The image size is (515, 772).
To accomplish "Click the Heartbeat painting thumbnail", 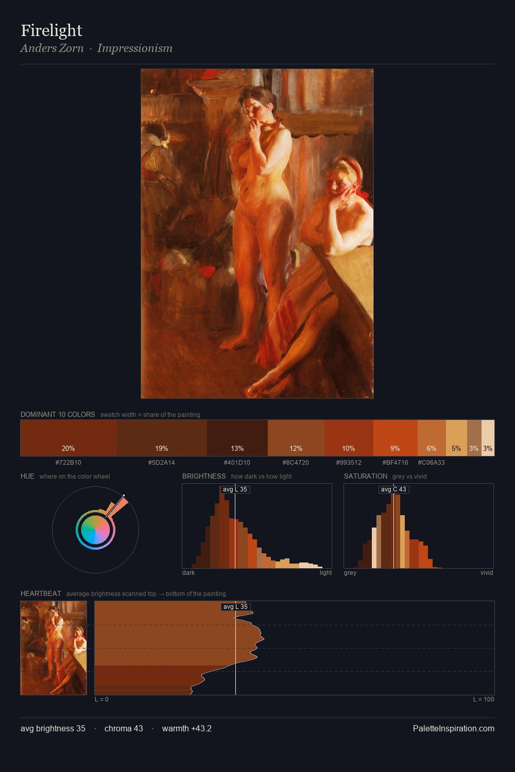I will tap(54, 648).
